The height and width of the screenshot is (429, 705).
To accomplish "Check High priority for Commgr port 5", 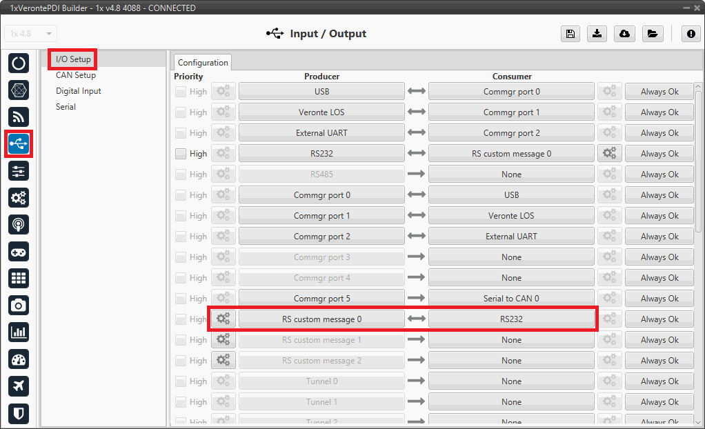I will 181,299.
